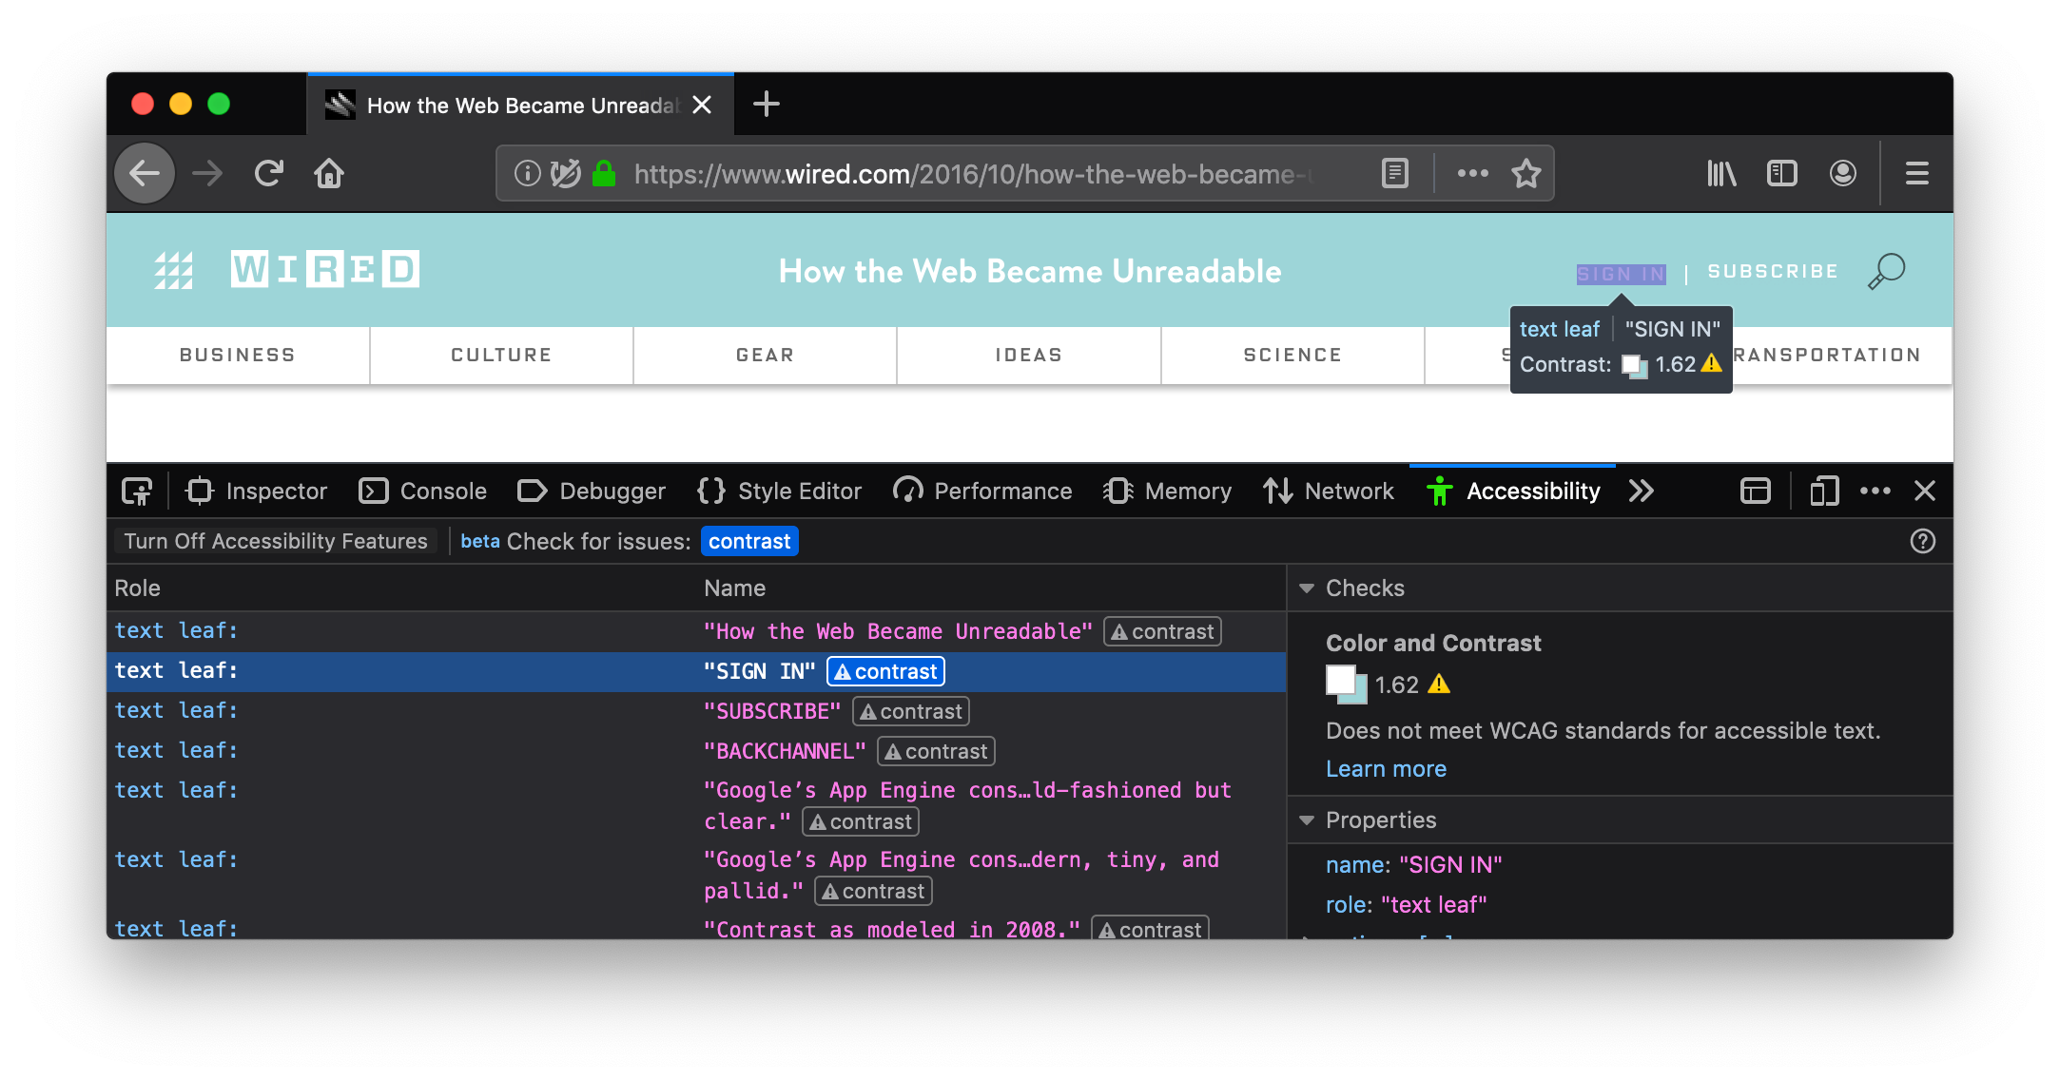Open the Wired search magnifier icon
Screen dimensions: 2060x1080
(x=1886, y=271)
